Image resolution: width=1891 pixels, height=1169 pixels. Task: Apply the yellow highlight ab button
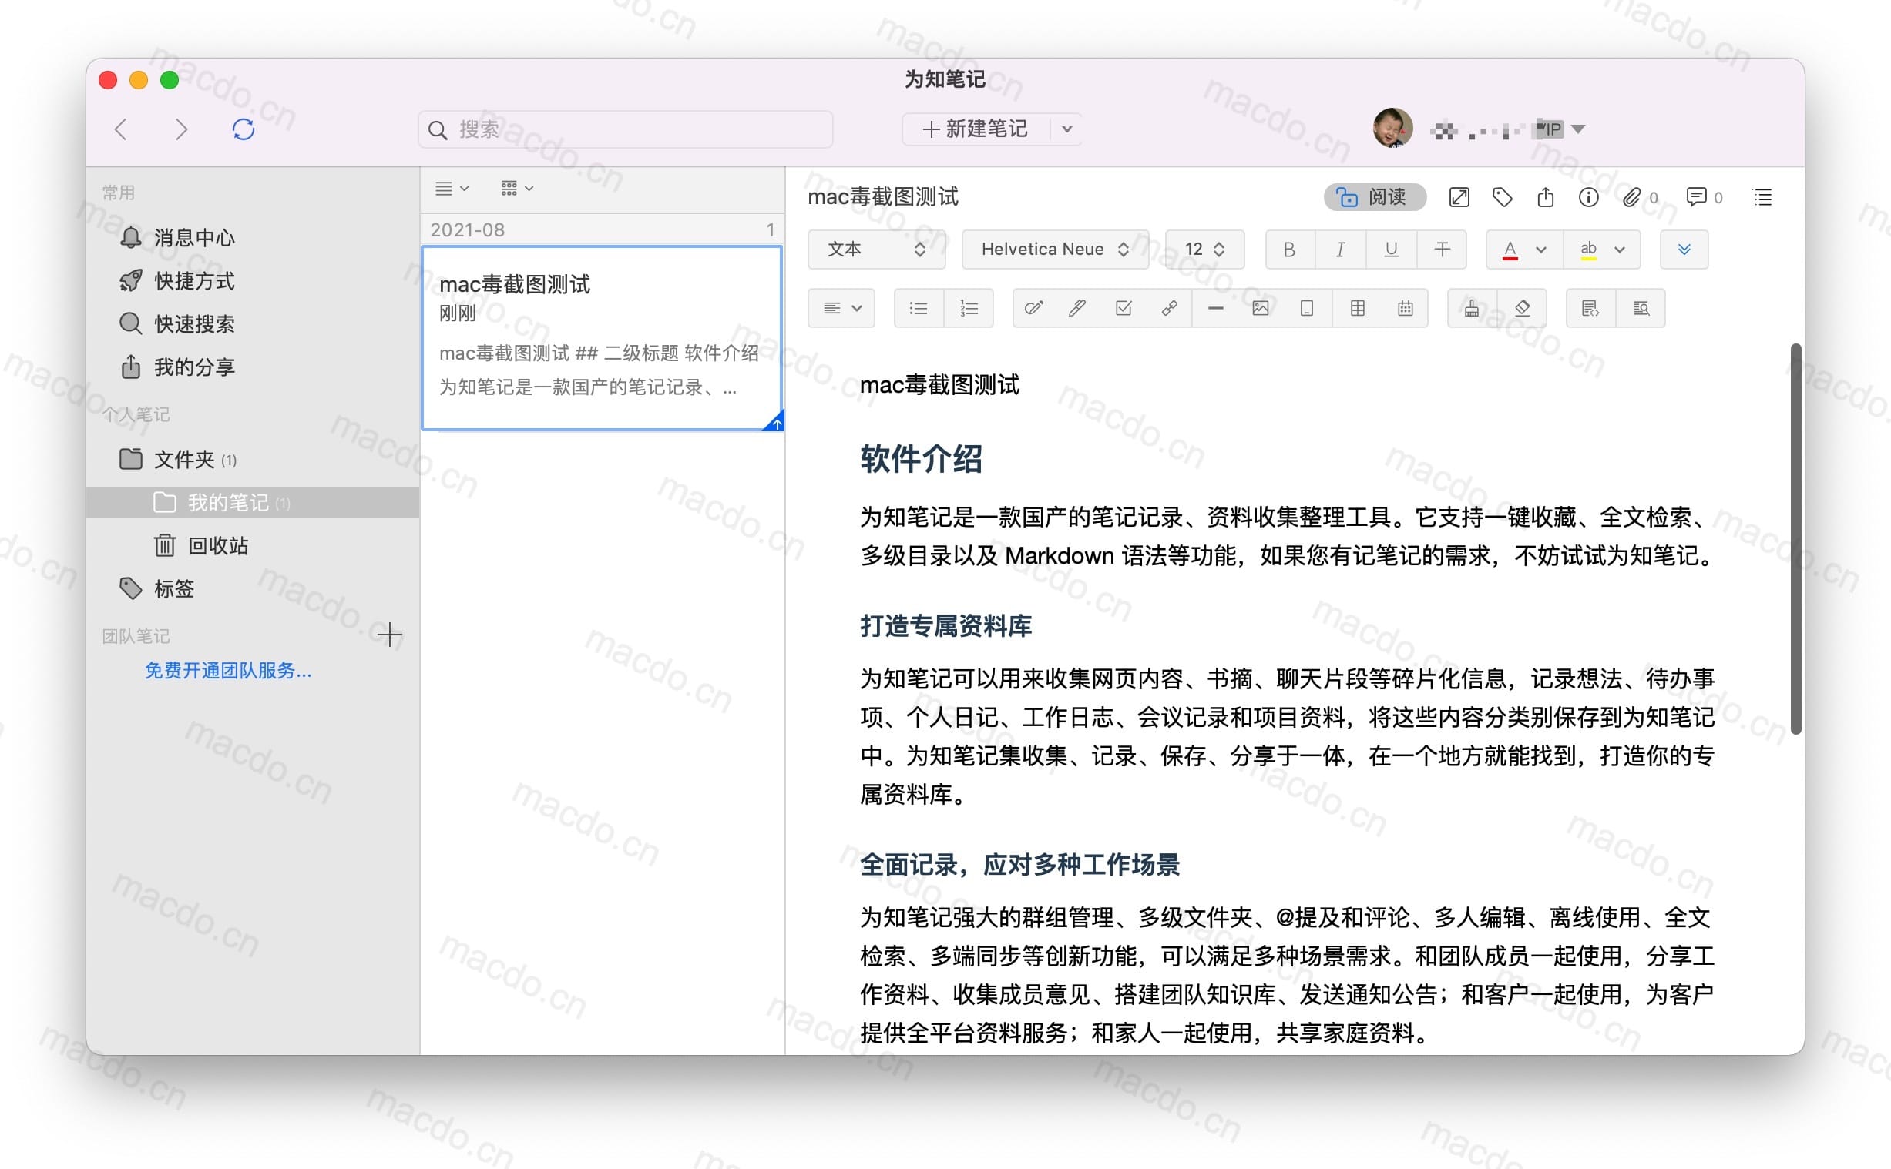coord(1588,250)
